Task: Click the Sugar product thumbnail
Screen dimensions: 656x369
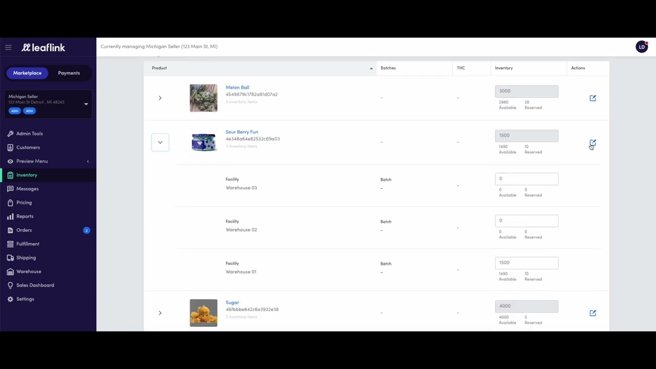Action: point(203,313)
